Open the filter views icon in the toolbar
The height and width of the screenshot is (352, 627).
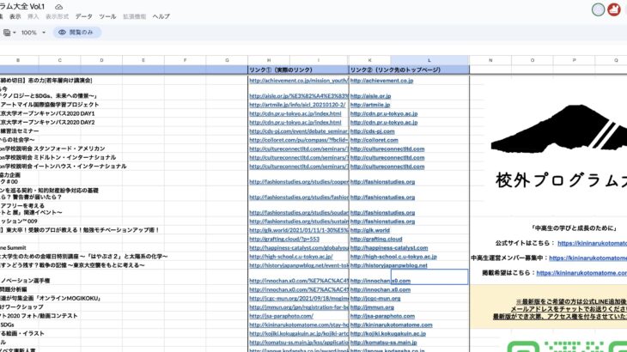pyautogui.click(x=7, y=33)
